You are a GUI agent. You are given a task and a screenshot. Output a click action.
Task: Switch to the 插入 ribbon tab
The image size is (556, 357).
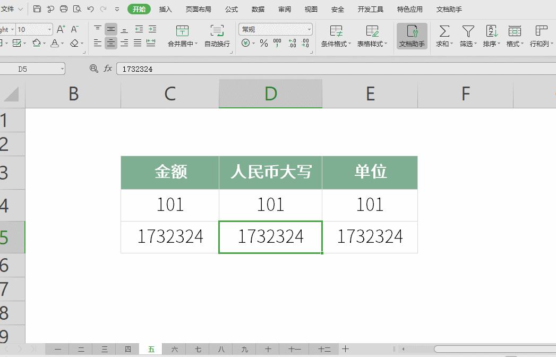(165, 9)
